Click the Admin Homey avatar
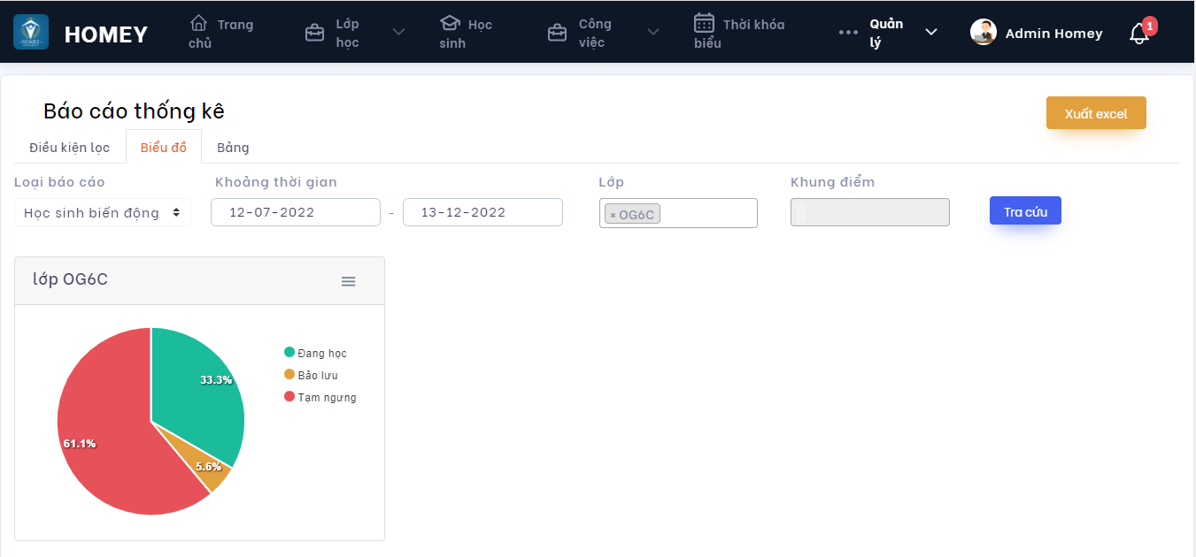This screenshot has width=1196, height=557. 984,33
